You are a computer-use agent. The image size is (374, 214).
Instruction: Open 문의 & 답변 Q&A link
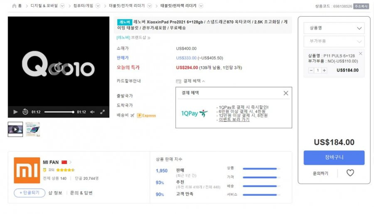(81, 193)
